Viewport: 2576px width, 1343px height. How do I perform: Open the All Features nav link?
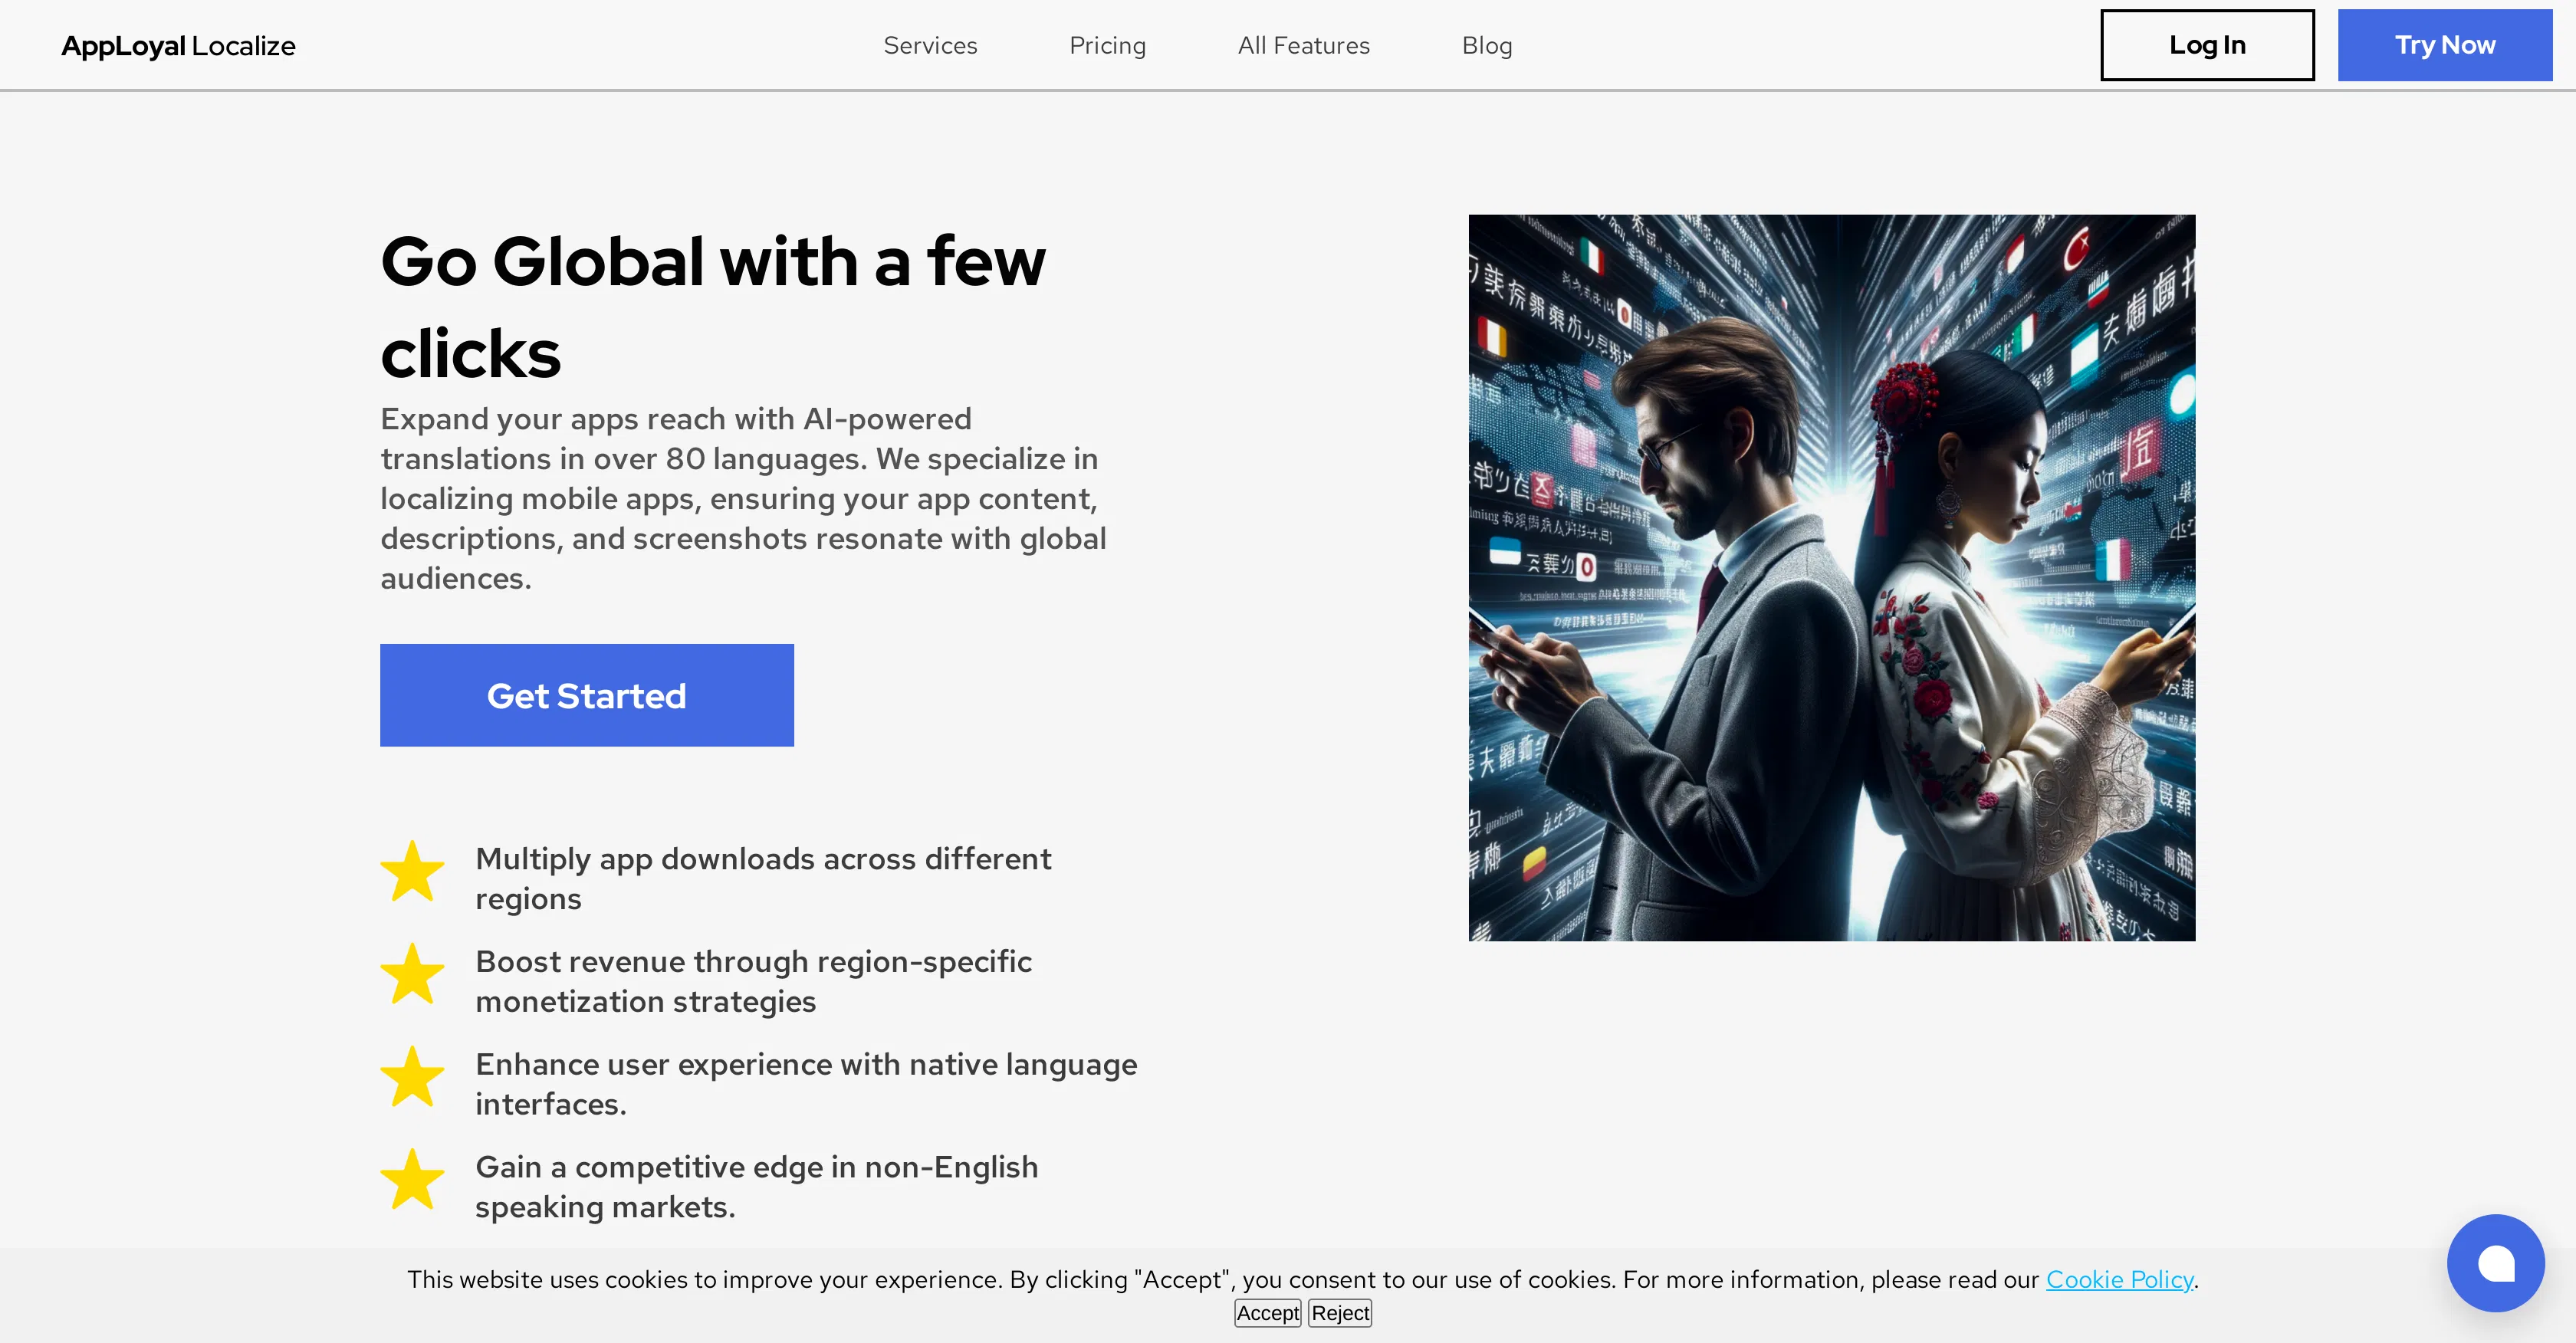pos(1303,46)
